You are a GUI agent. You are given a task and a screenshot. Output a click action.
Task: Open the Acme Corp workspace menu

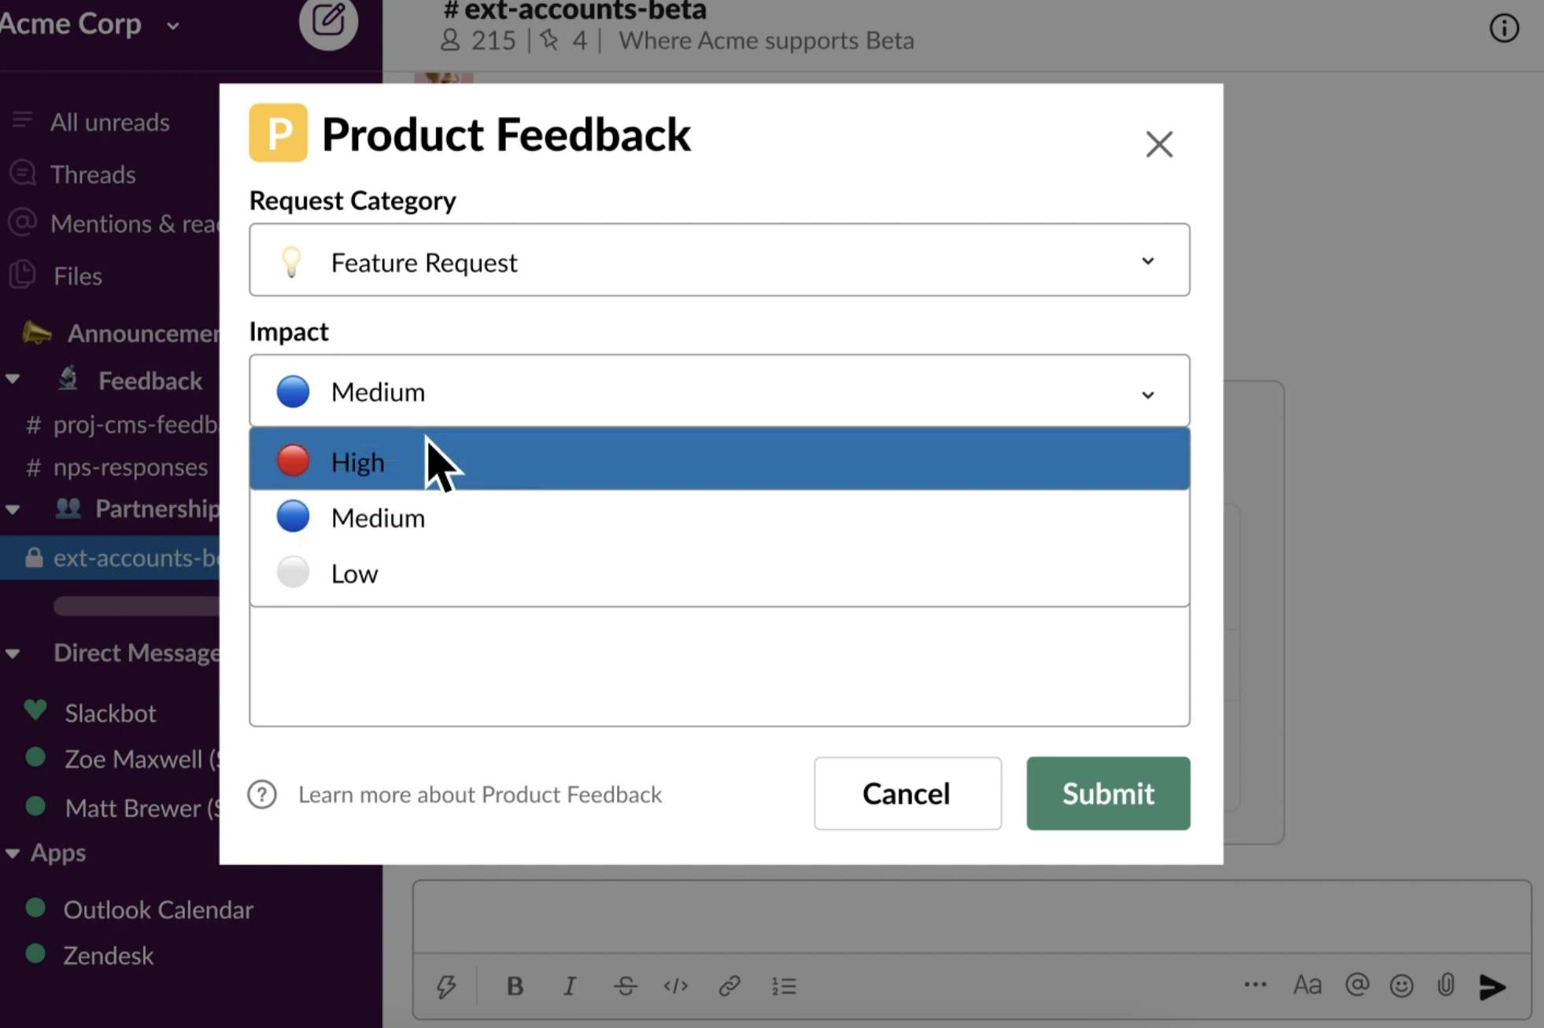click(89, 24)
